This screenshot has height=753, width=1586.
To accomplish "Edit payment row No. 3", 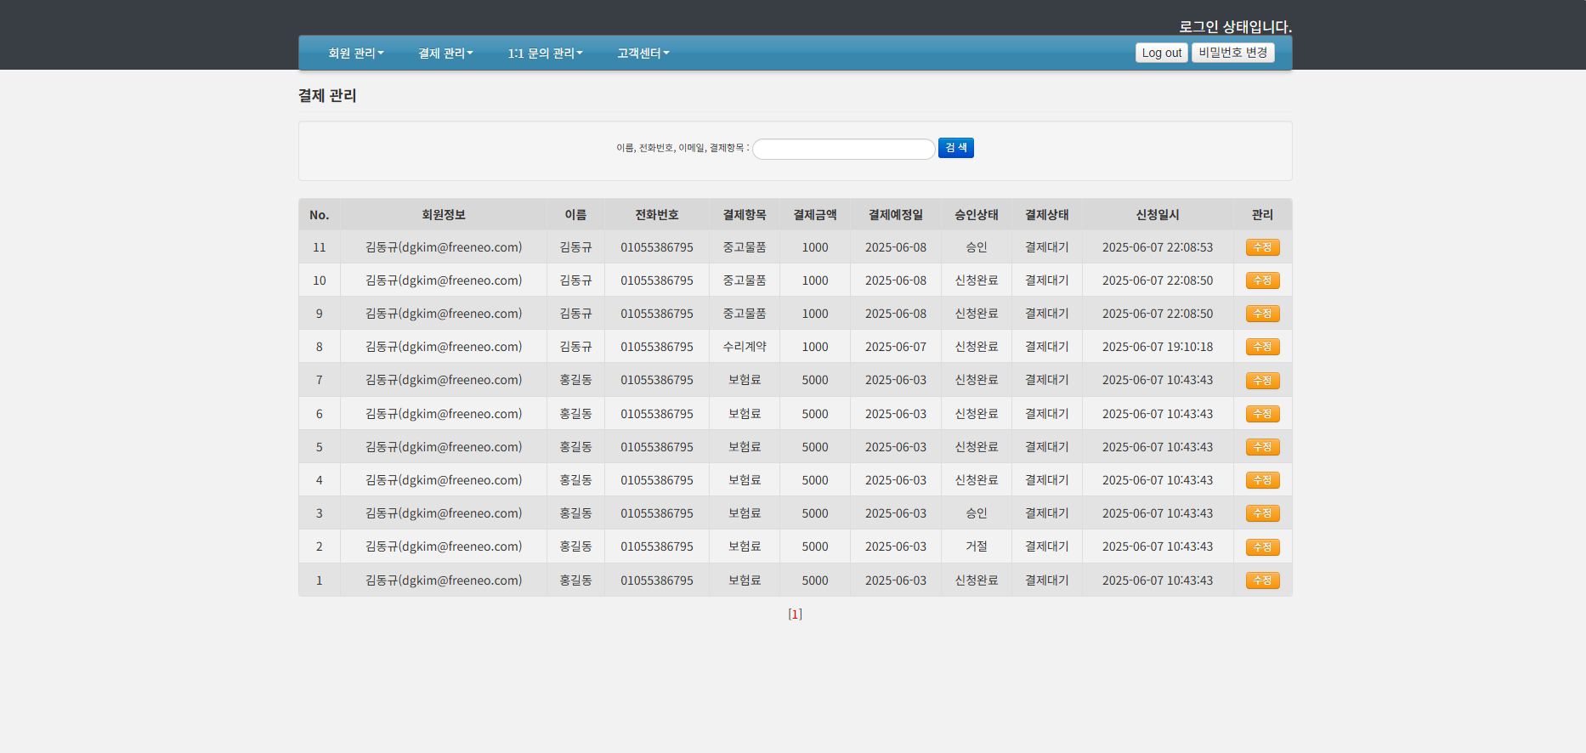I will pos(1263,513).
